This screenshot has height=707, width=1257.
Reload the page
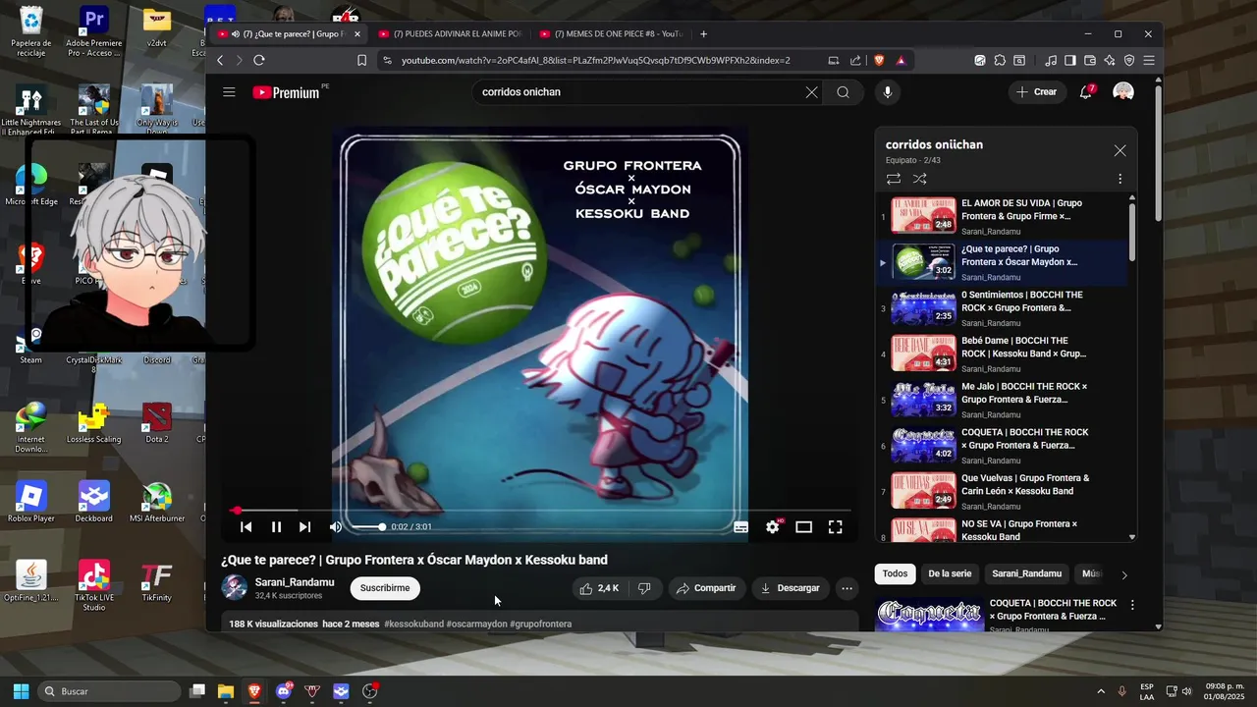259,60
